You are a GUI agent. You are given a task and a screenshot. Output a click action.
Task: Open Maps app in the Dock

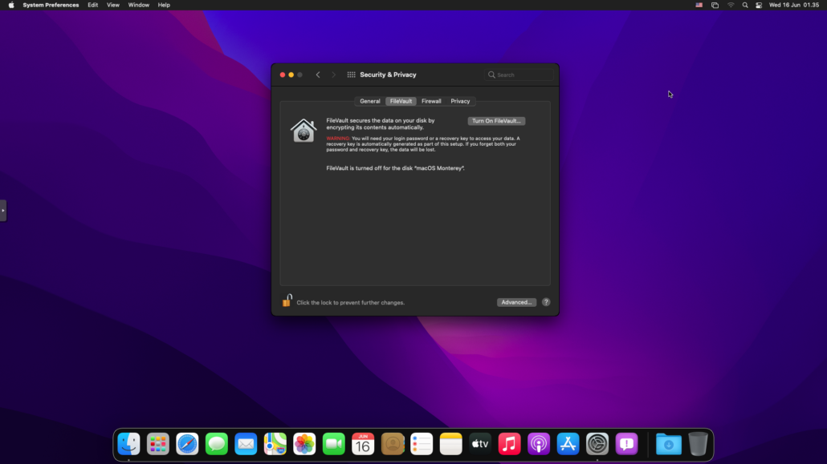point(275,444)
